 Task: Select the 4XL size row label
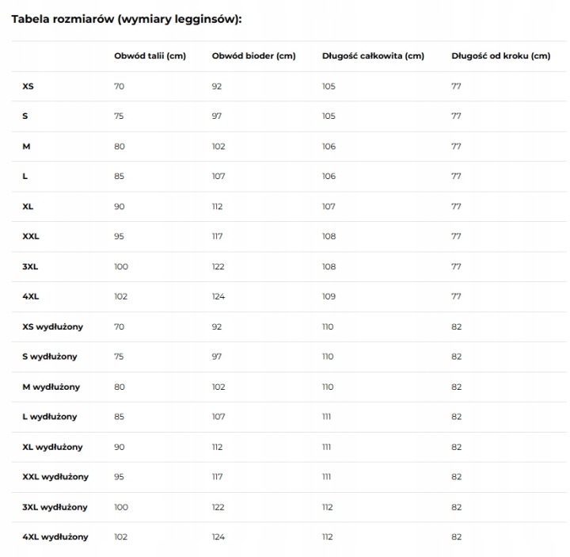pos(31,296)
